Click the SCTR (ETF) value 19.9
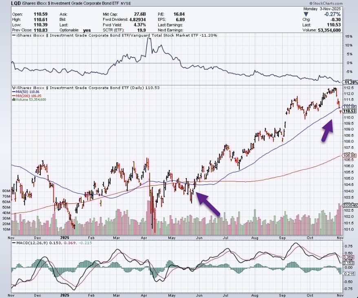This screenshot has width=358, height=298. tap(141, 30)
